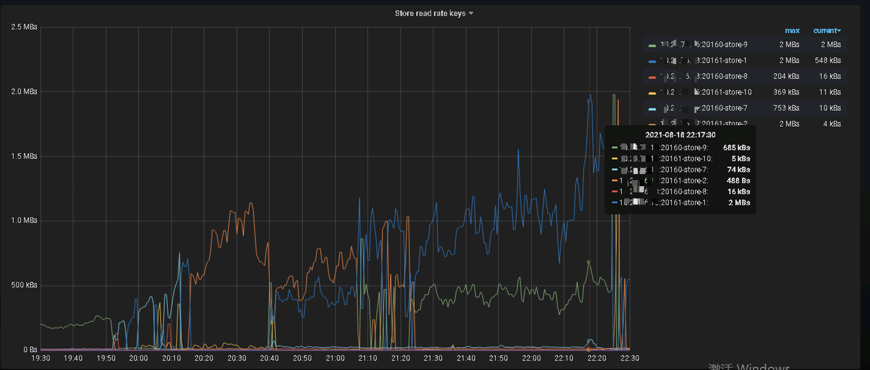Click the blue store-1 series color icon

click(652, 61)
